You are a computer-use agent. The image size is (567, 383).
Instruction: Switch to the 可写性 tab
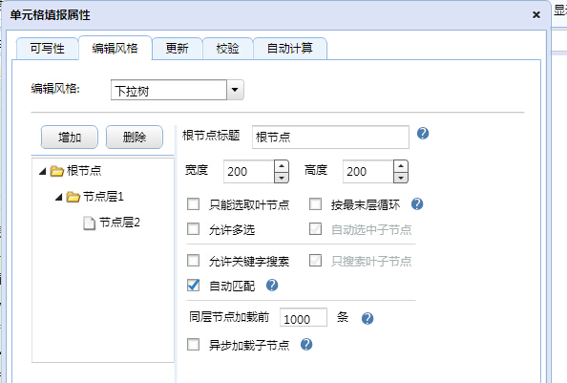[48, 49]
